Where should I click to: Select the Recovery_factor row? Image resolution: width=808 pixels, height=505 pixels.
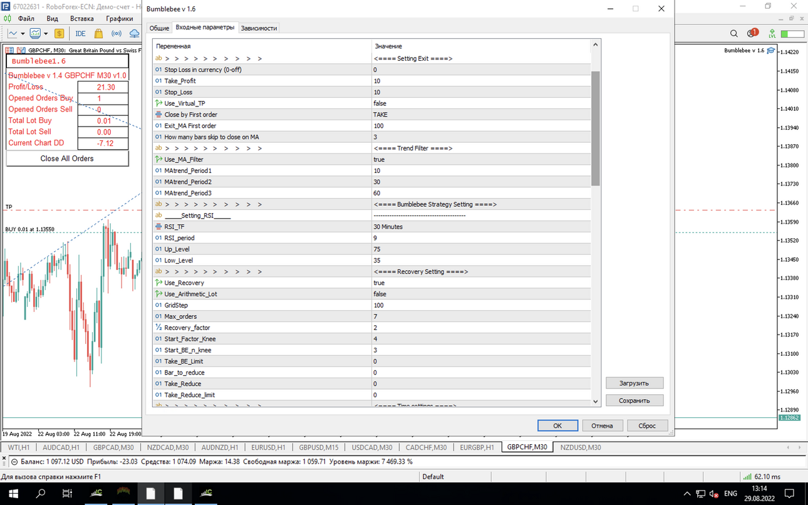click(x=371, y=328)
